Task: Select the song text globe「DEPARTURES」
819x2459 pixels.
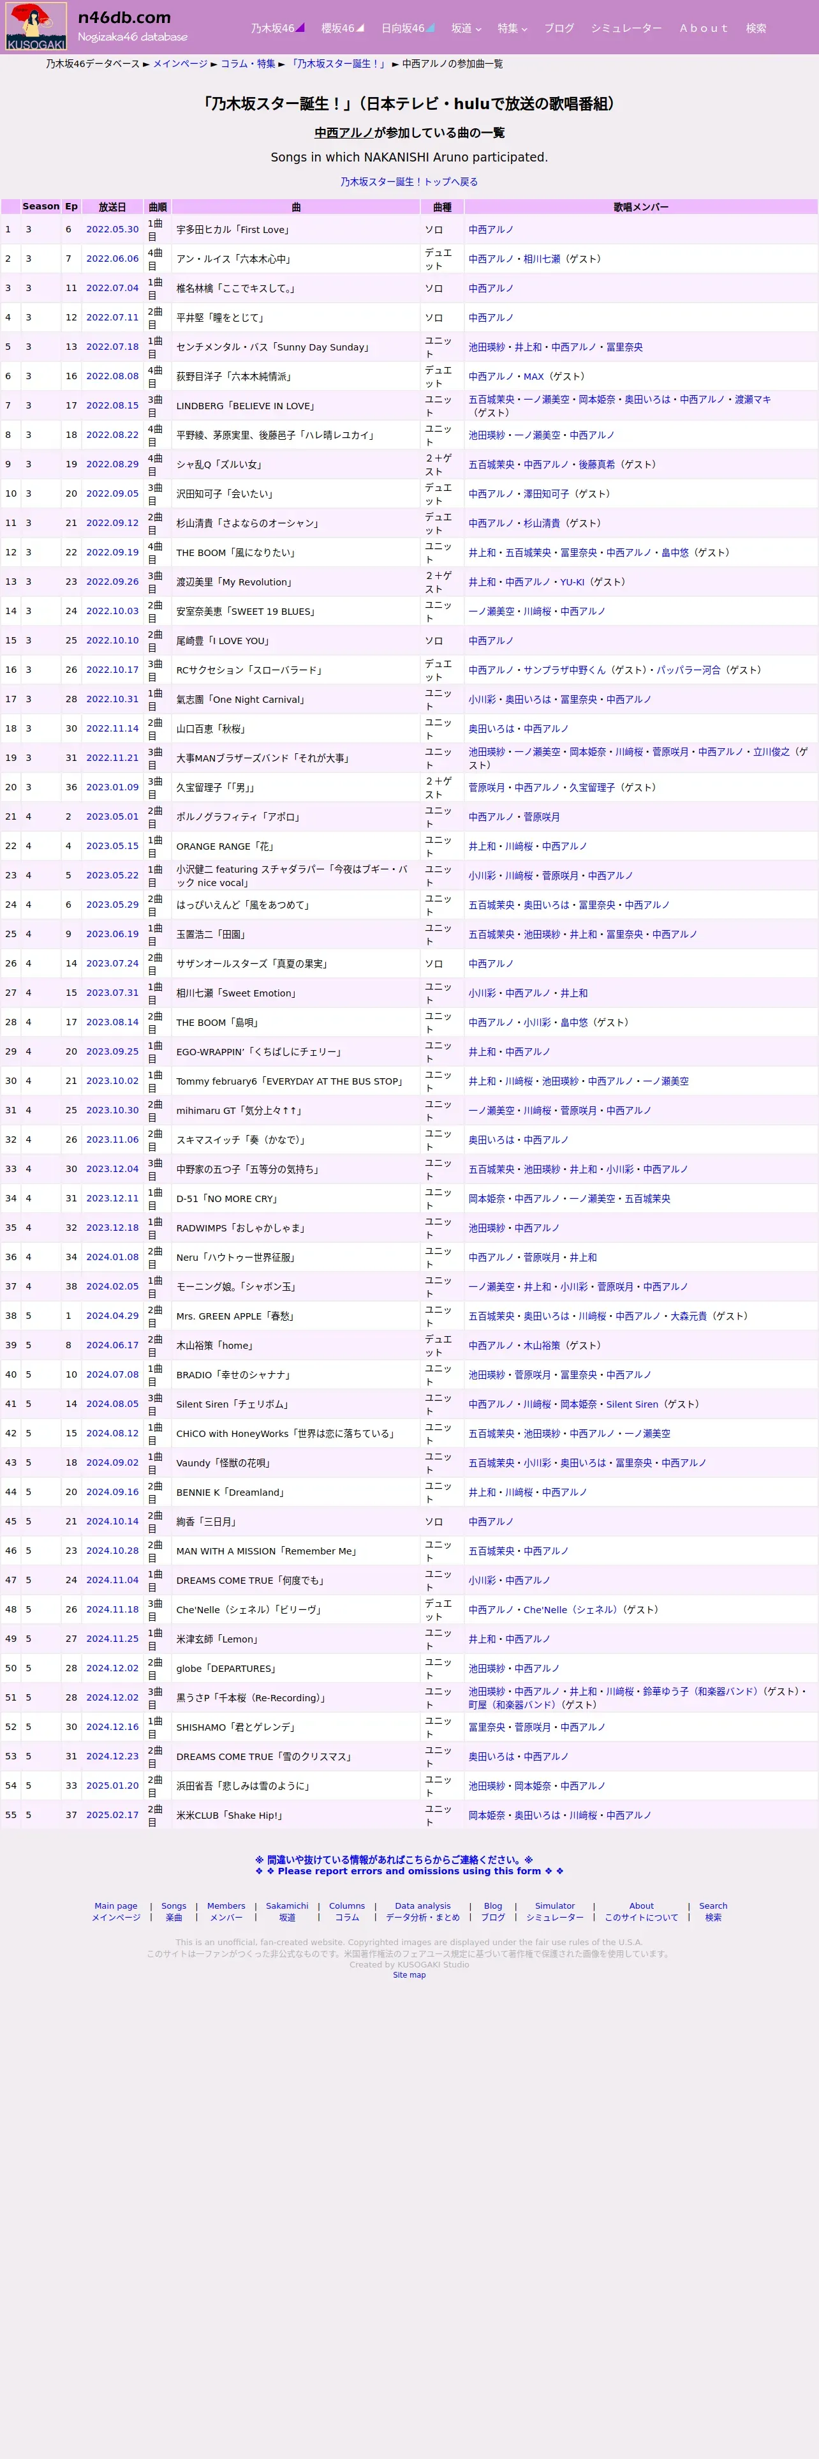Action: tap(227, 1669)
